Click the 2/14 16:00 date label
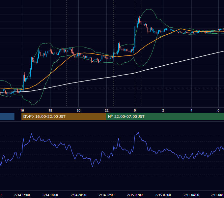 coord(22,195)
